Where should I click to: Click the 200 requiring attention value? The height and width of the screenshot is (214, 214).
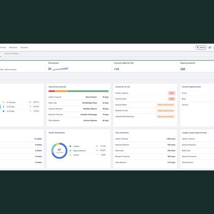pos(183,69)
